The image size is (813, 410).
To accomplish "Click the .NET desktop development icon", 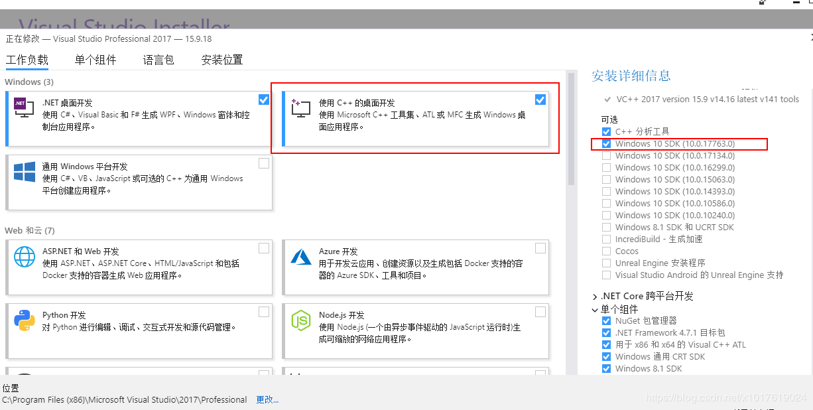I will pyautogui.click(x=24, y=106).
